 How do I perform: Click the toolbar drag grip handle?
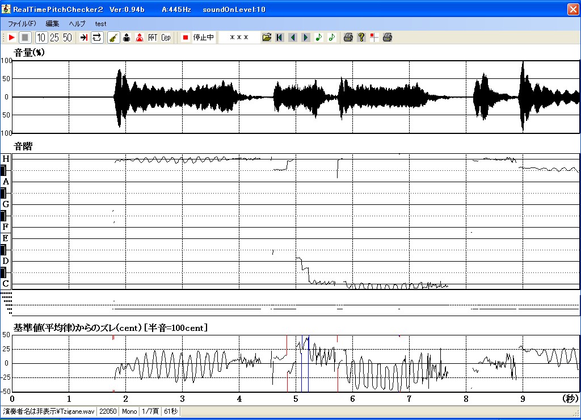point(3,37)
